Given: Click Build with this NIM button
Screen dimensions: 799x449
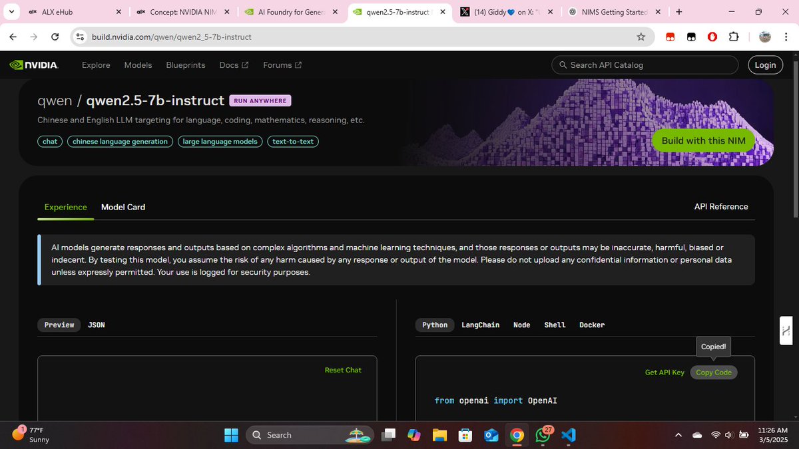Looking at the screenshot, I should click(x=703, y=140).
